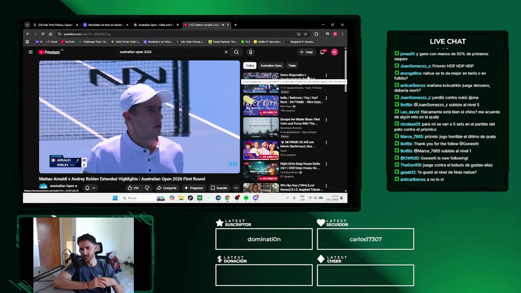Open more actions ellipsis below video
The image size is (521, 293).
click(x=236, y=188)
